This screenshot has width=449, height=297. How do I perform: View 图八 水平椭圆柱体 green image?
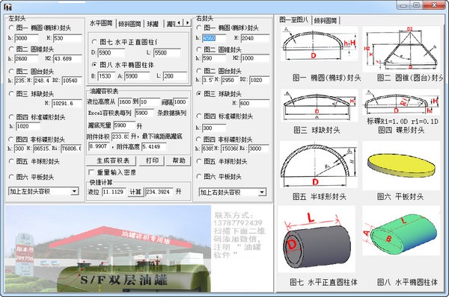(402, 231)
